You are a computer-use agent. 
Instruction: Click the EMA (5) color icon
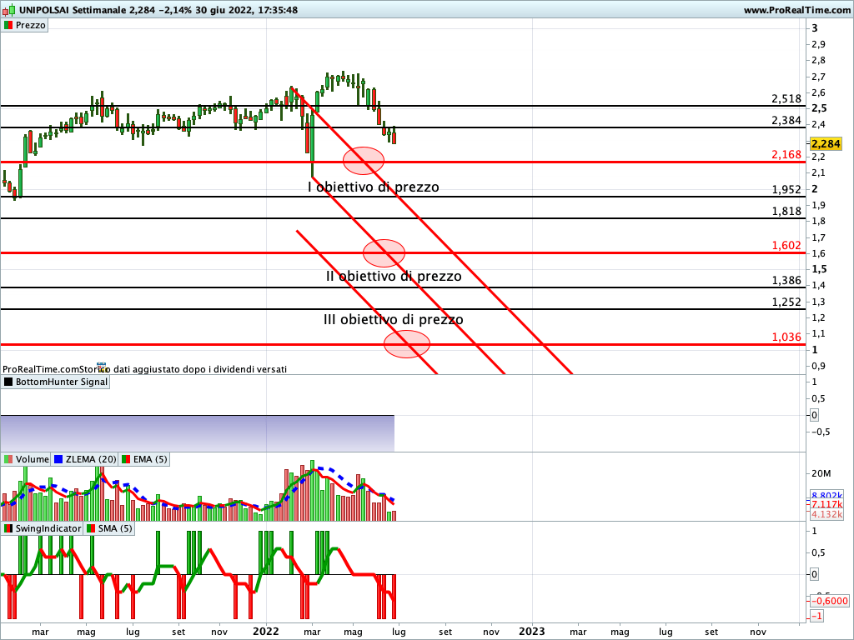tap(125, 459)
